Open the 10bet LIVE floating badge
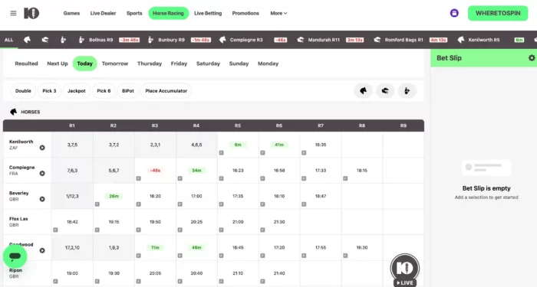 pos(405,270)
